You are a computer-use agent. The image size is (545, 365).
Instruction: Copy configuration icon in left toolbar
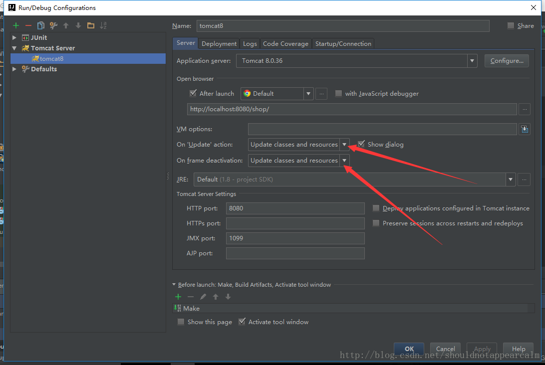click(40, 25)
